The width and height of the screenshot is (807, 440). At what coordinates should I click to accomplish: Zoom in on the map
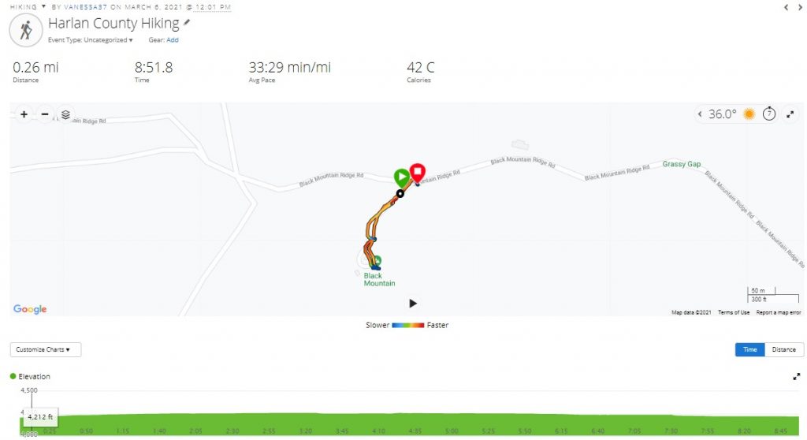click(x=24, y=114)
